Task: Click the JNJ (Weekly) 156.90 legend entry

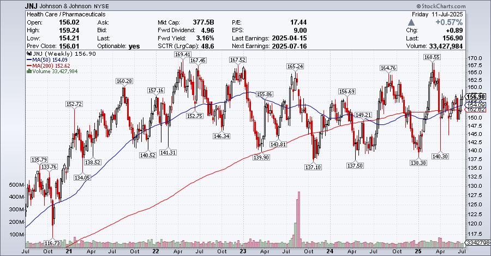Action: click(64, 54)
